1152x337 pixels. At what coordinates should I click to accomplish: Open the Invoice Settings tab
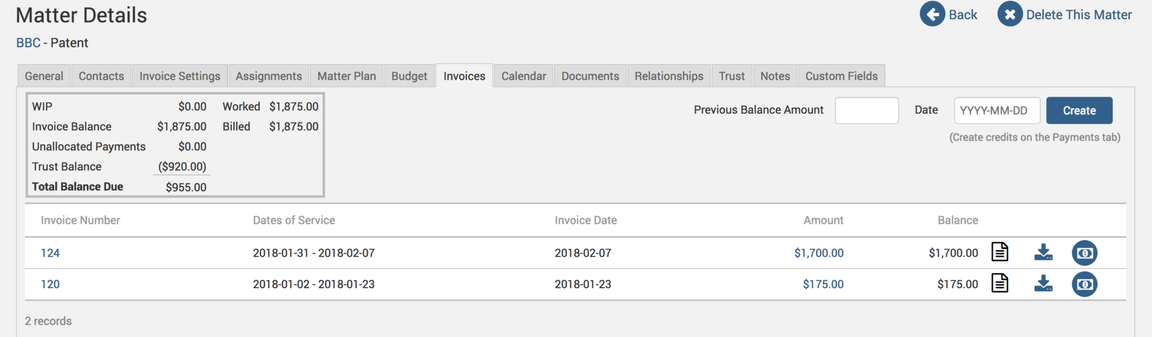179,76
